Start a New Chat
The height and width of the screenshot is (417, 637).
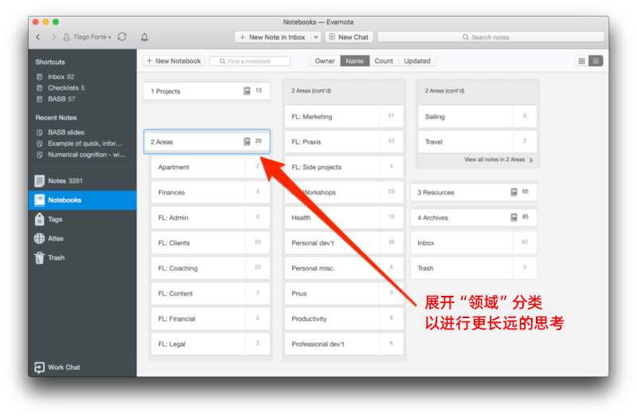point(349,37)
